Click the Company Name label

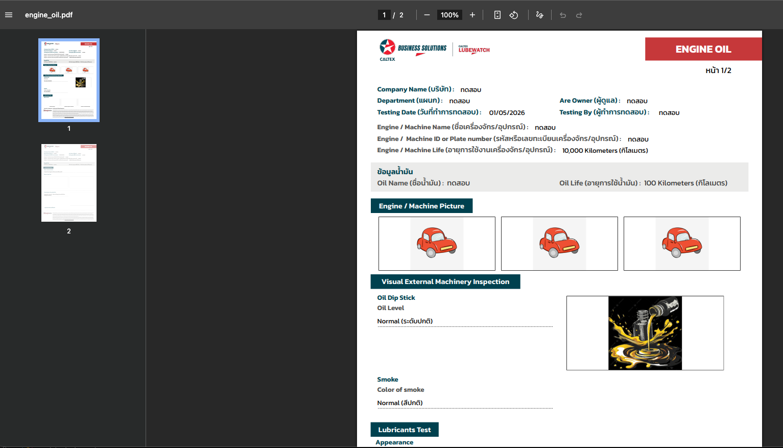(416, 89)
